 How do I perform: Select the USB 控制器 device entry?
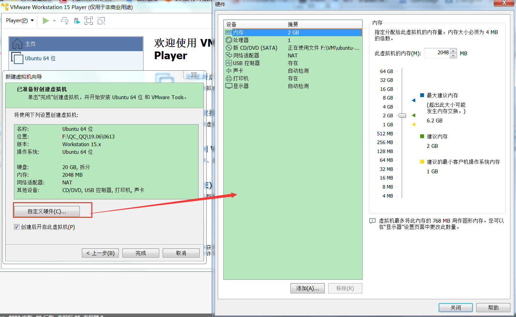246,63
